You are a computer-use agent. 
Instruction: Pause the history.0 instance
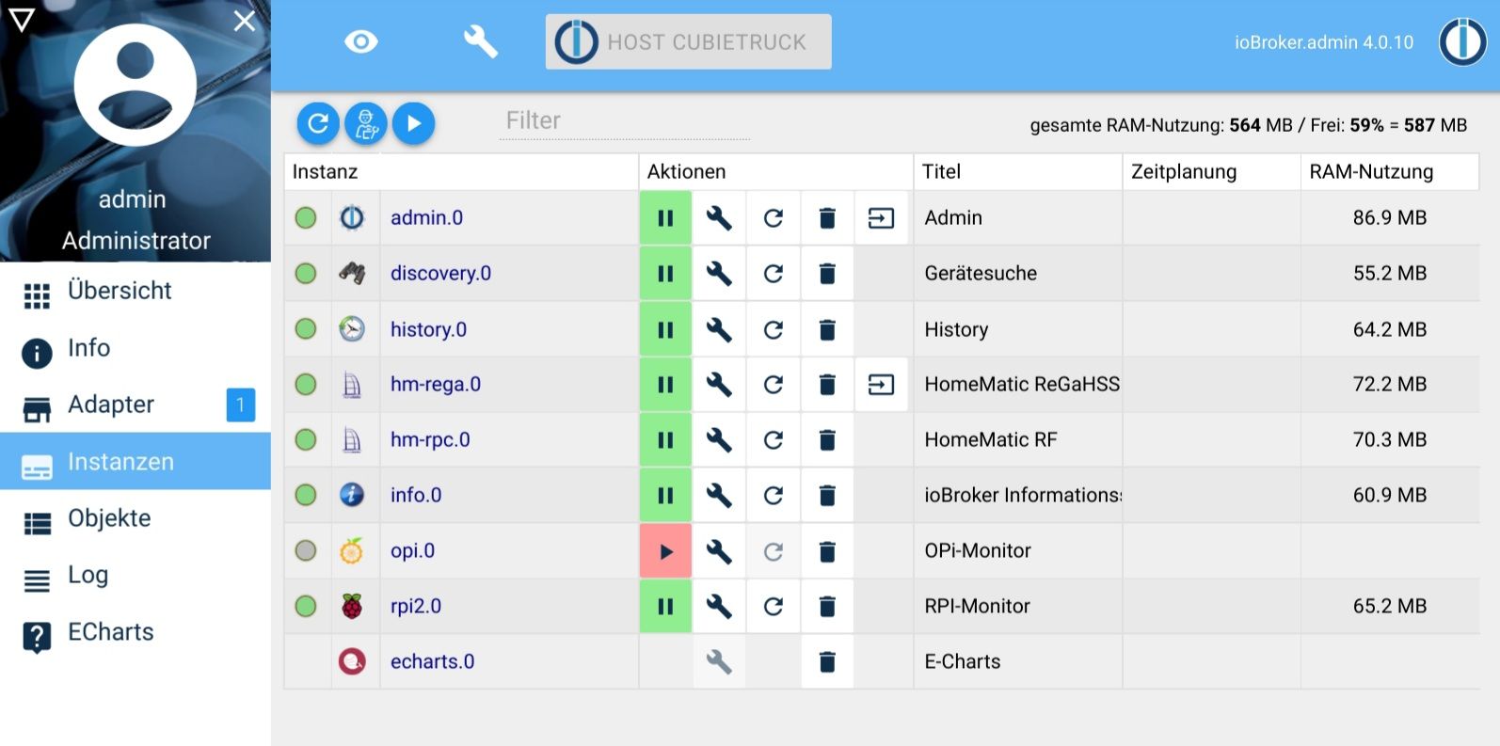(x=665, y=329)
